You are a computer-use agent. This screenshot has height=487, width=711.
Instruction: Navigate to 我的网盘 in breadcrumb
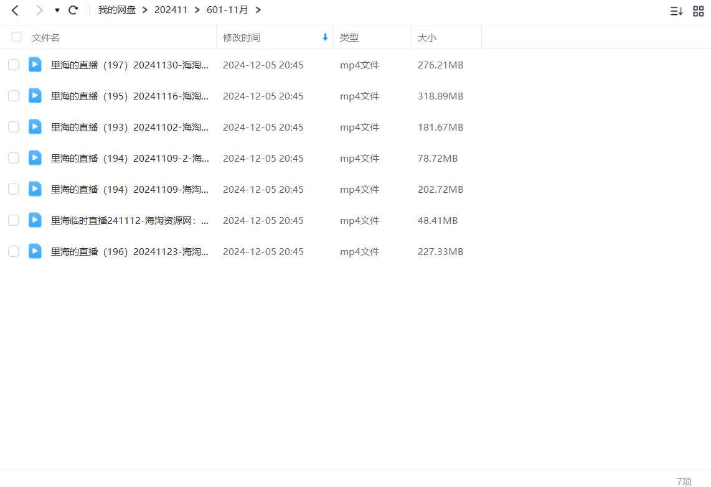click(117, 10)
